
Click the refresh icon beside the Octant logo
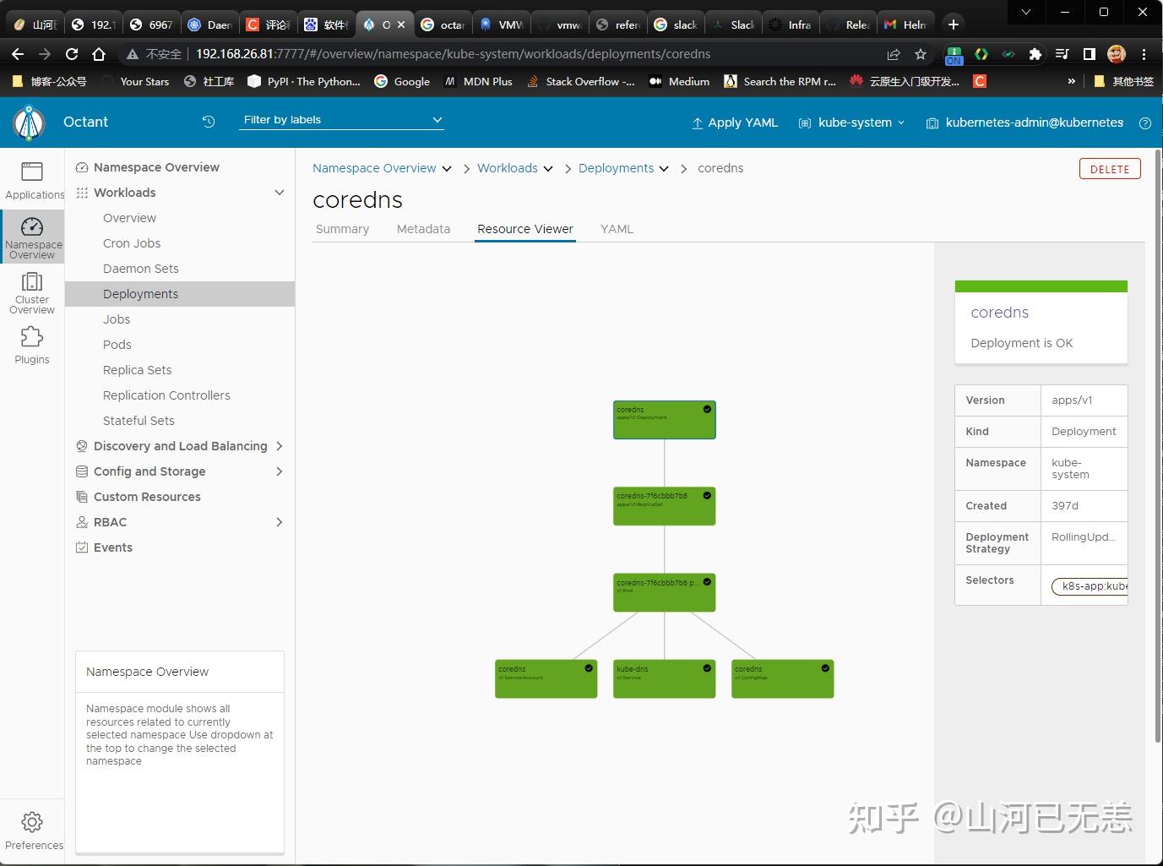208,121
